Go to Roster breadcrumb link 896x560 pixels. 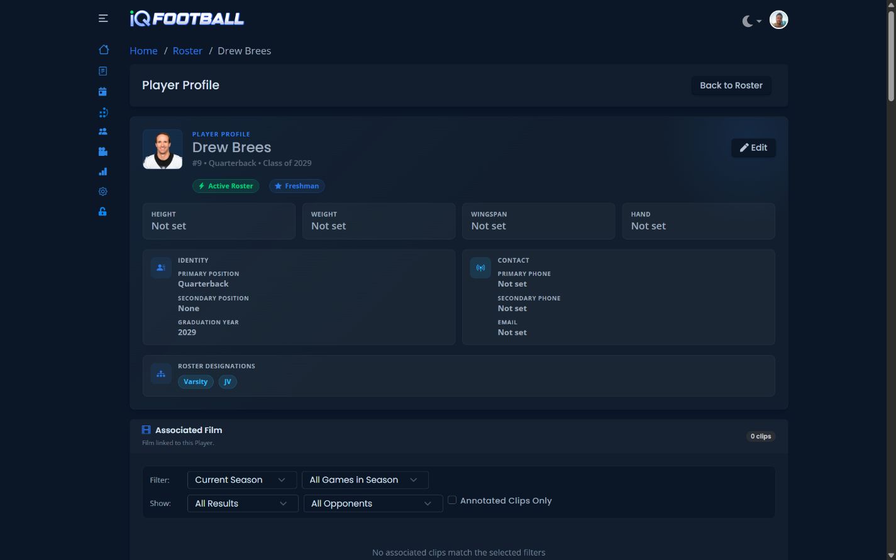(187, 51)
